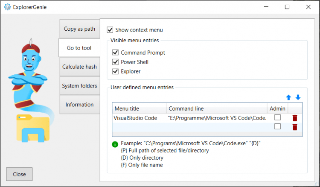Switch to the Copy as path tab

(x=79, y=29)
